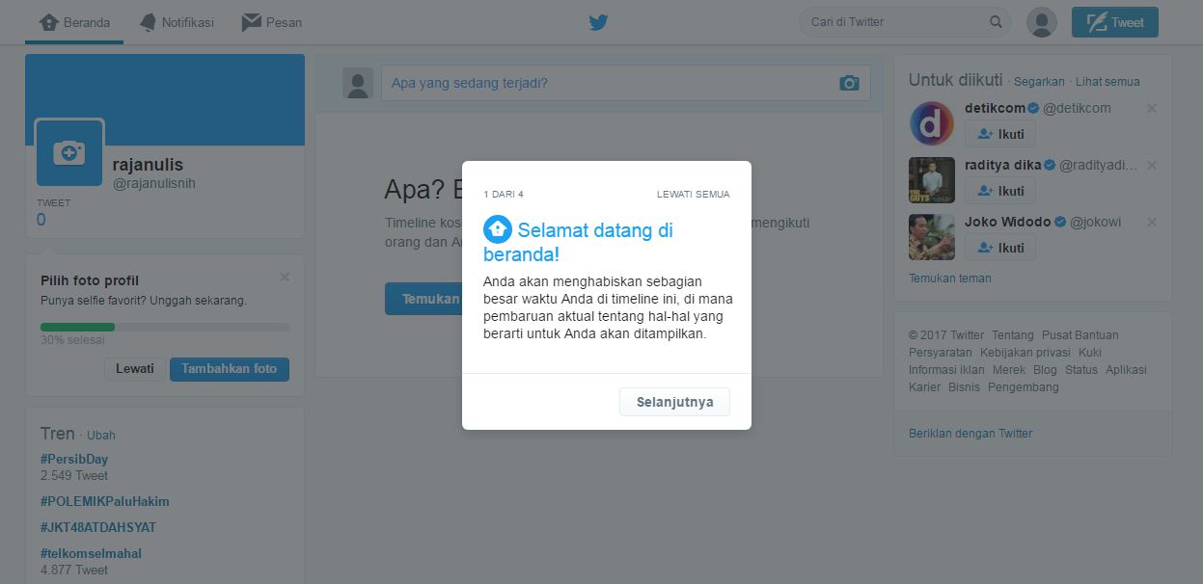
Task: Click the search magnifier icon
Action: tap(996, 22)
